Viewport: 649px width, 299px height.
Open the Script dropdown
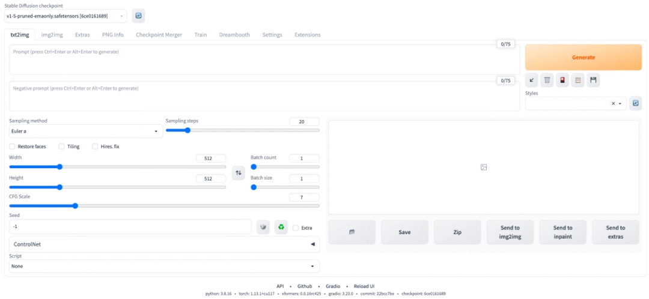[164, 266]
